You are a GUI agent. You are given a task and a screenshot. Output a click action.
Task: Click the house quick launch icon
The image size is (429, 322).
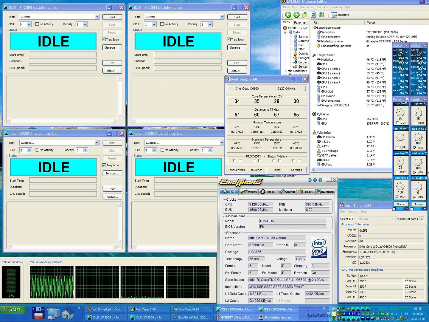(x=68, y=313)
